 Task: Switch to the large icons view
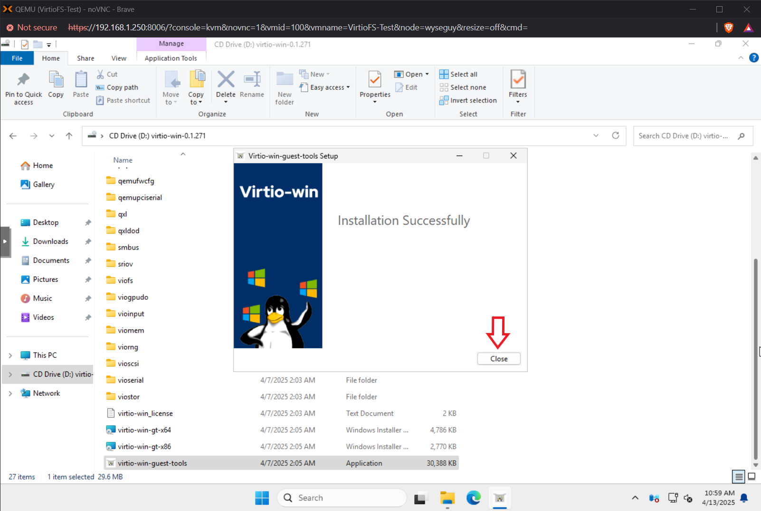click(751, 476)
